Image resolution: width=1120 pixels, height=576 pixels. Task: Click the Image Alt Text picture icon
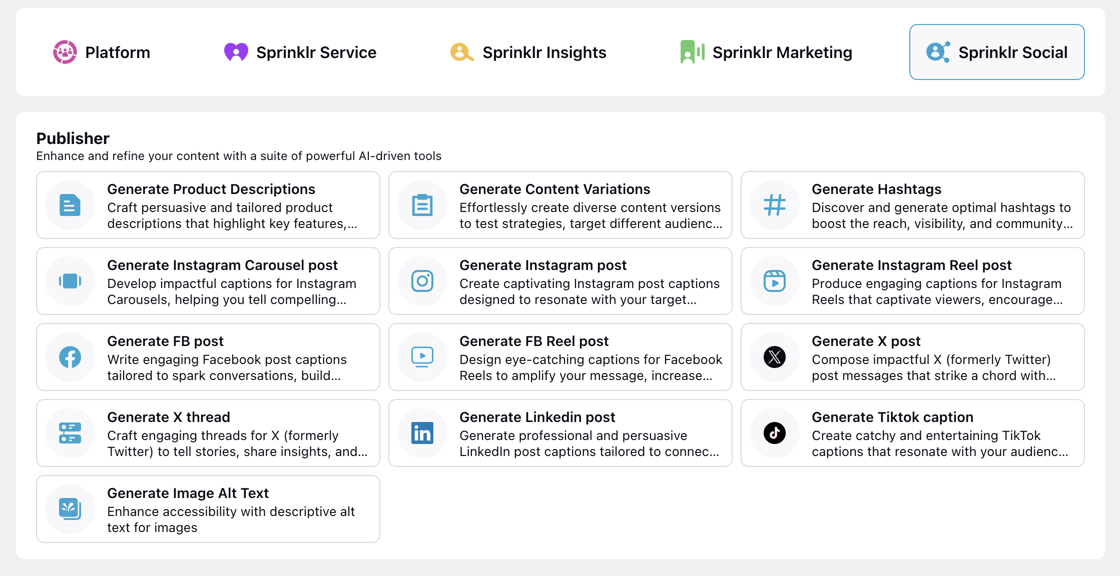pyautogui.click(x=70, y=509)
